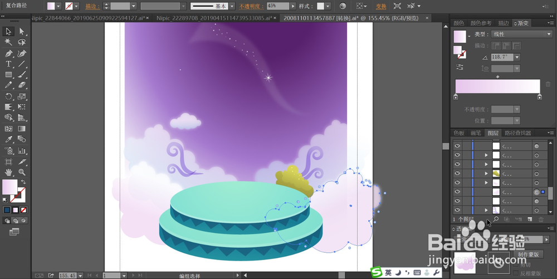The height and width of the screenshot is (279, 557).
Task: Enable the 反相蒙版 checkbox
Action: coord(516,273)
